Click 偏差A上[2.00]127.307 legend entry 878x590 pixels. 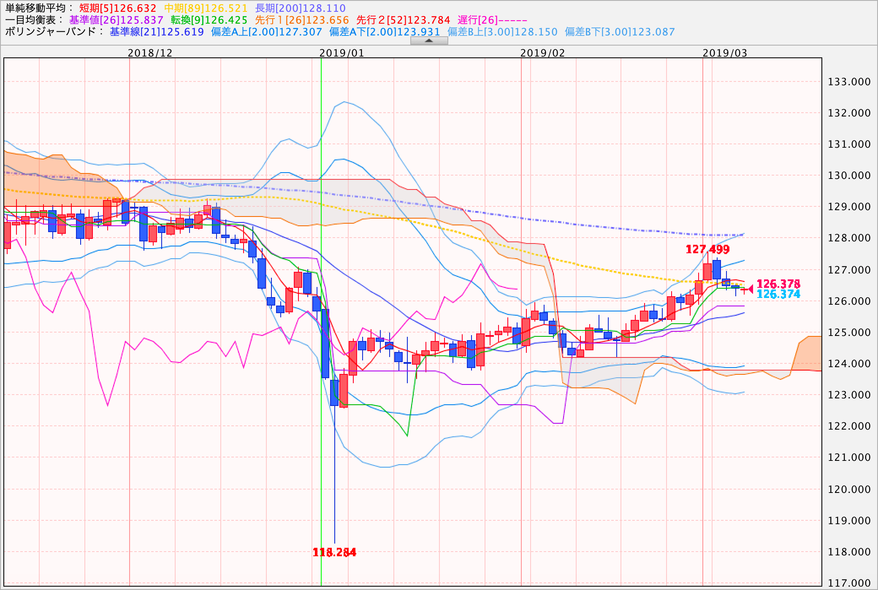click(266, 32)
